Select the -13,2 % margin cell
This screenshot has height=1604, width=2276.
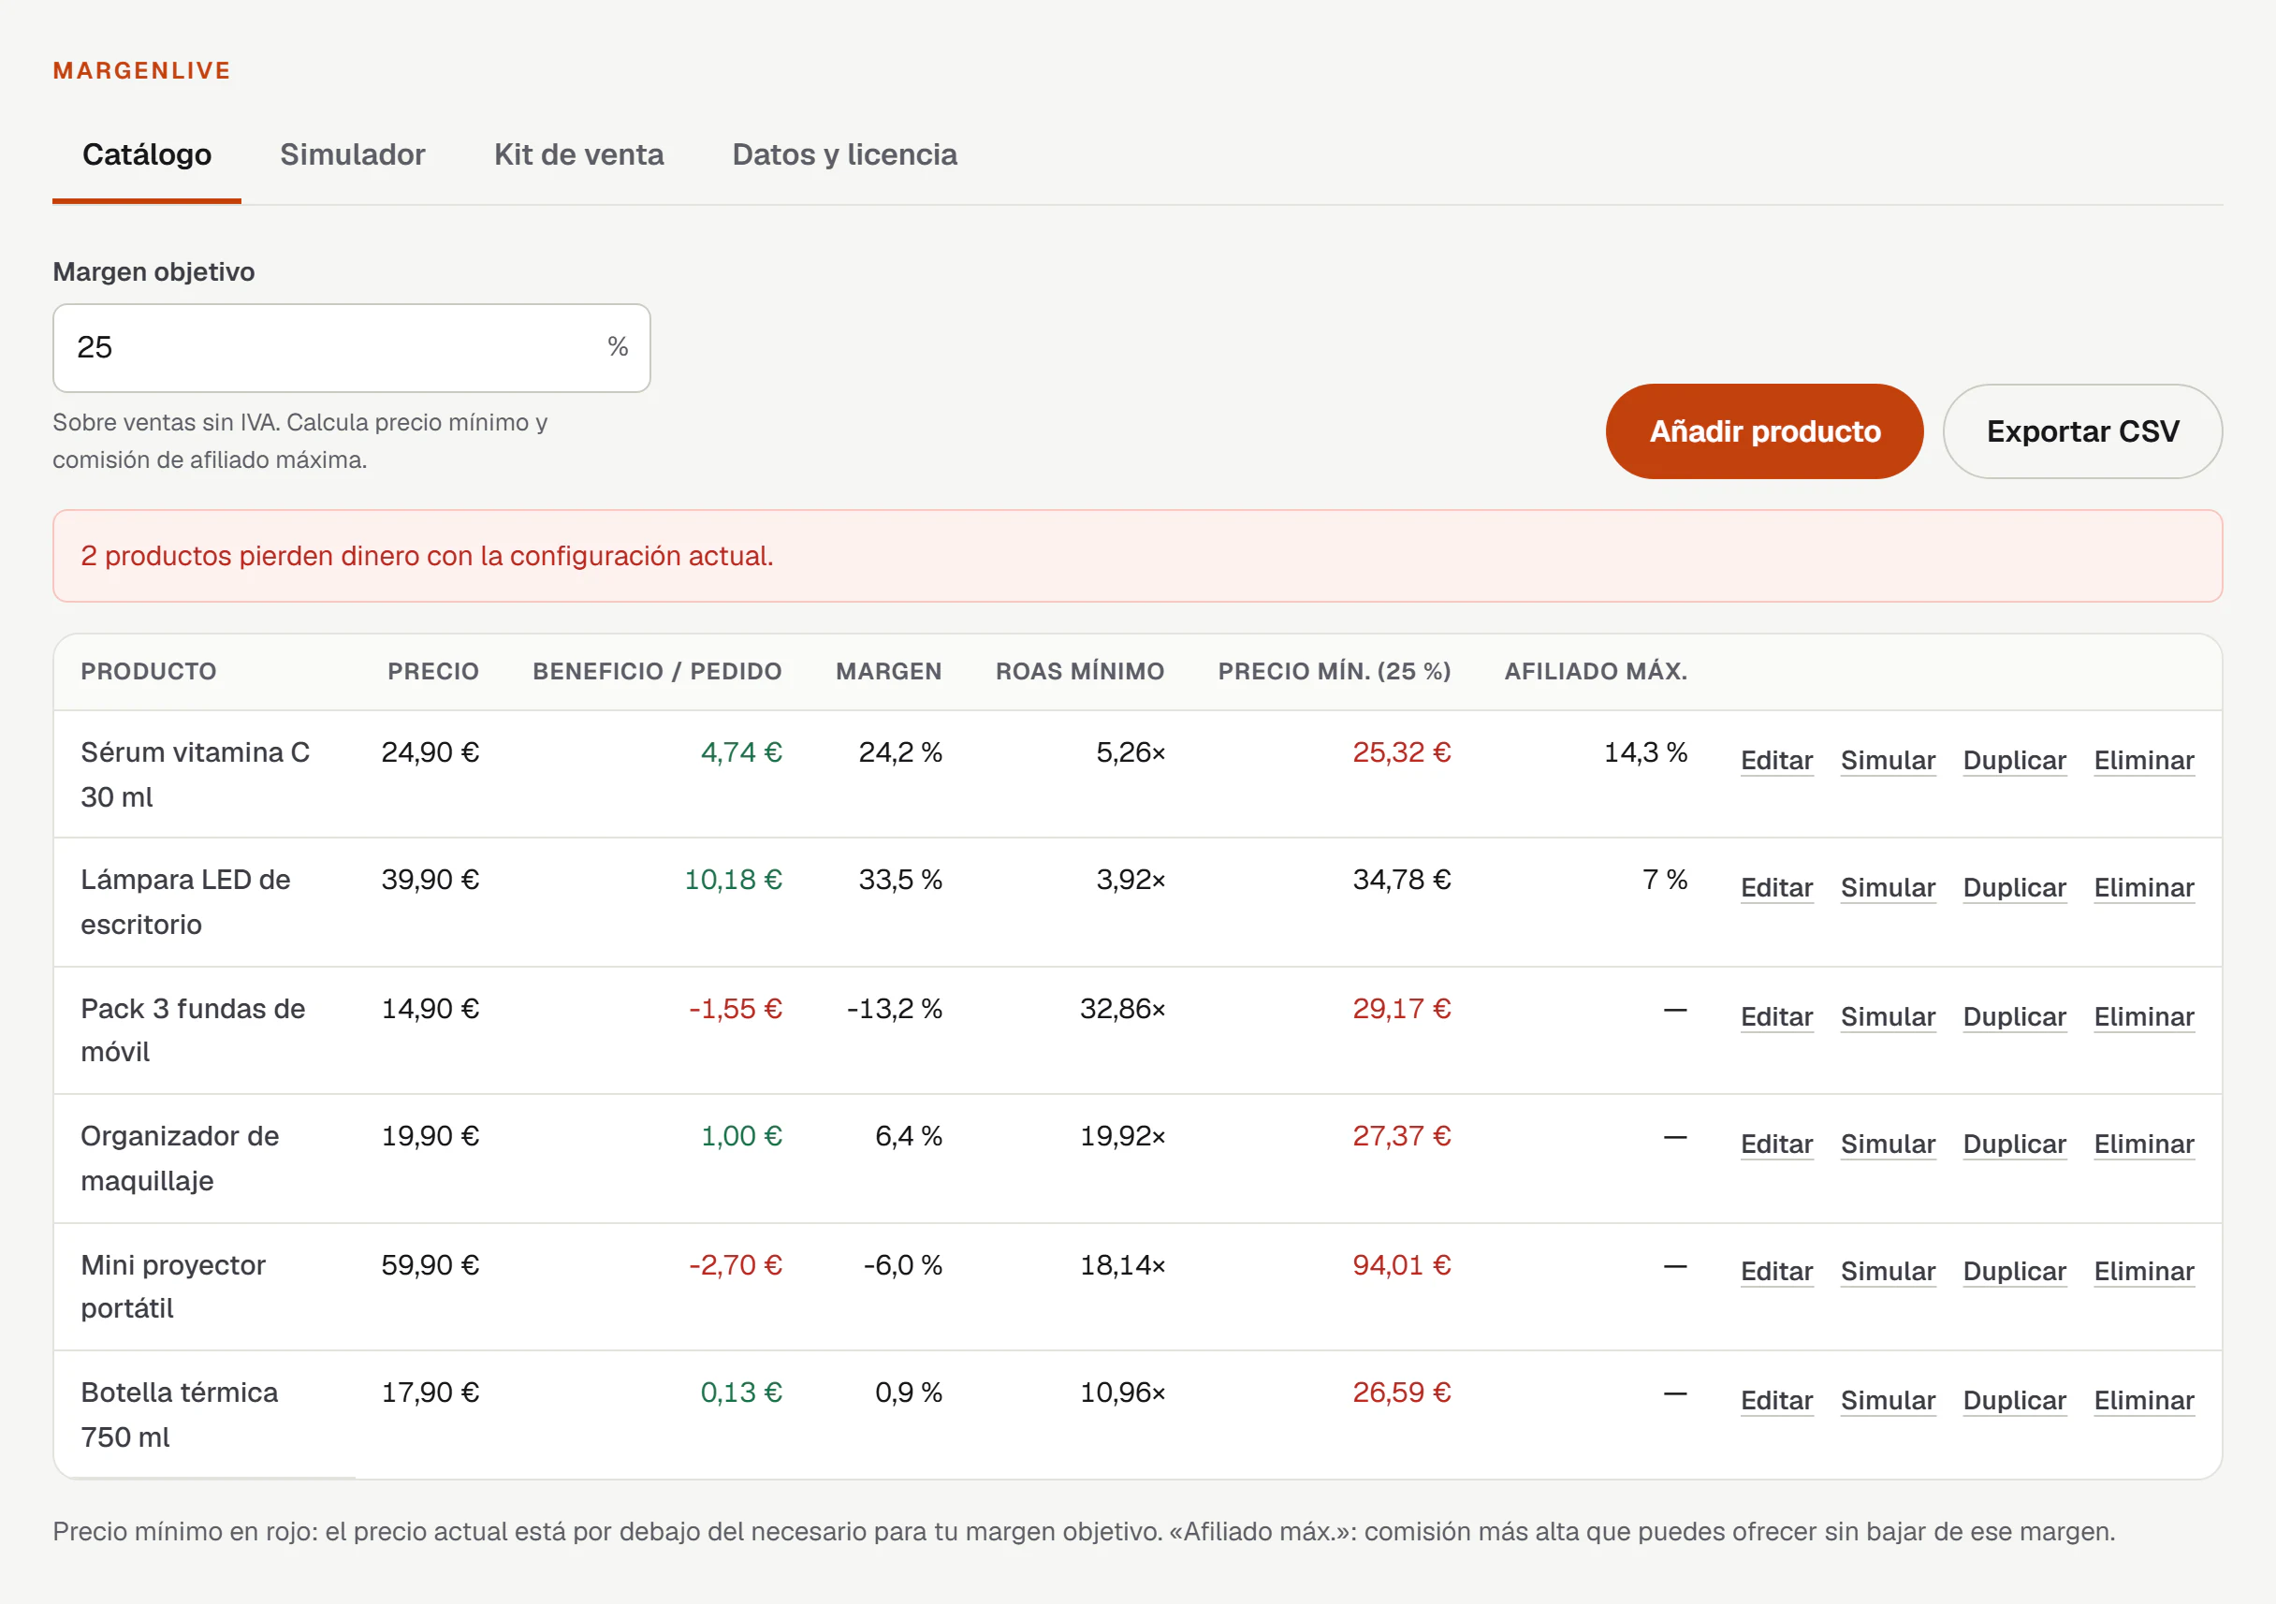click(x=893, y=1008)
